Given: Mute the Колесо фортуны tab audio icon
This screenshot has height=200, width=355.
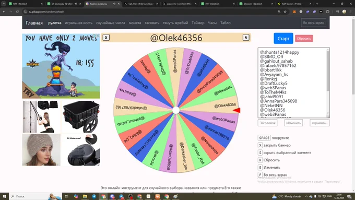Looking at the screenshot, I should coord(114,4).
